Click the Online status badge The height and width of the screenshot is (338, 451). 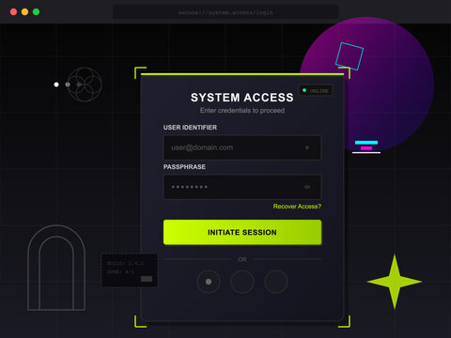pyautogui.click(x=316, y=91)
